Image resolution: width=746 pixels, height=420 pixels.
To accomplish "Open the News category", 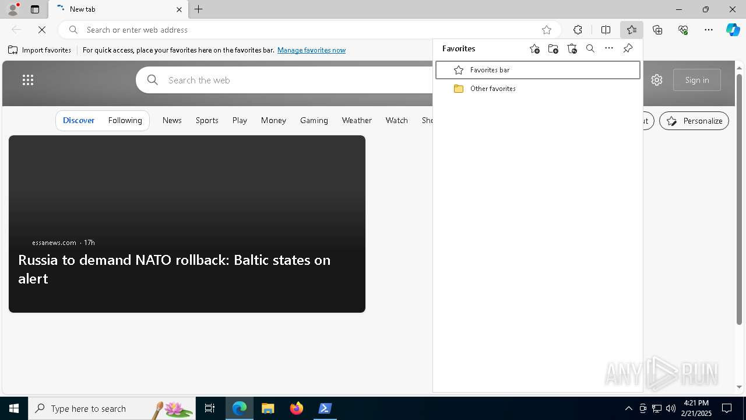I will [x=172, y=120].
